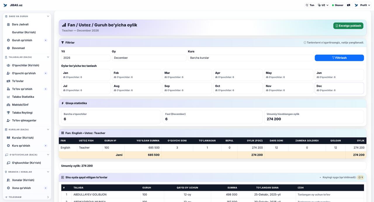Click the book icon beside Kurslar (Ko'rish)

pos(8,138)
